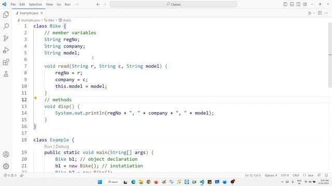Toggle bottom panel layout icon

(x=292, y=4)
